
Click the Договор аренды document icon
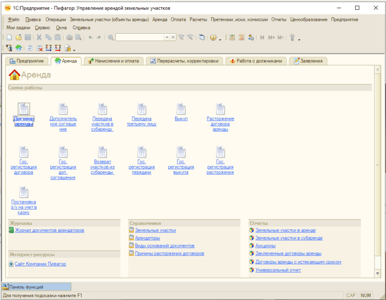pos(24,109)
